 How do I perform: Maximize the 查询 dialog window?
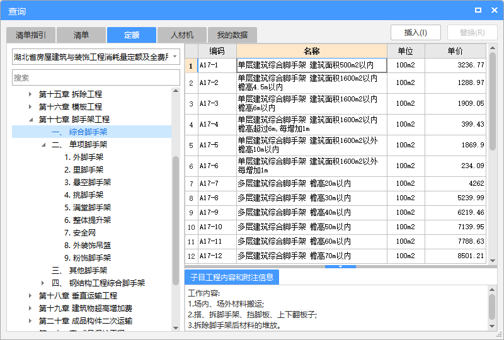[x=478, y=10]
